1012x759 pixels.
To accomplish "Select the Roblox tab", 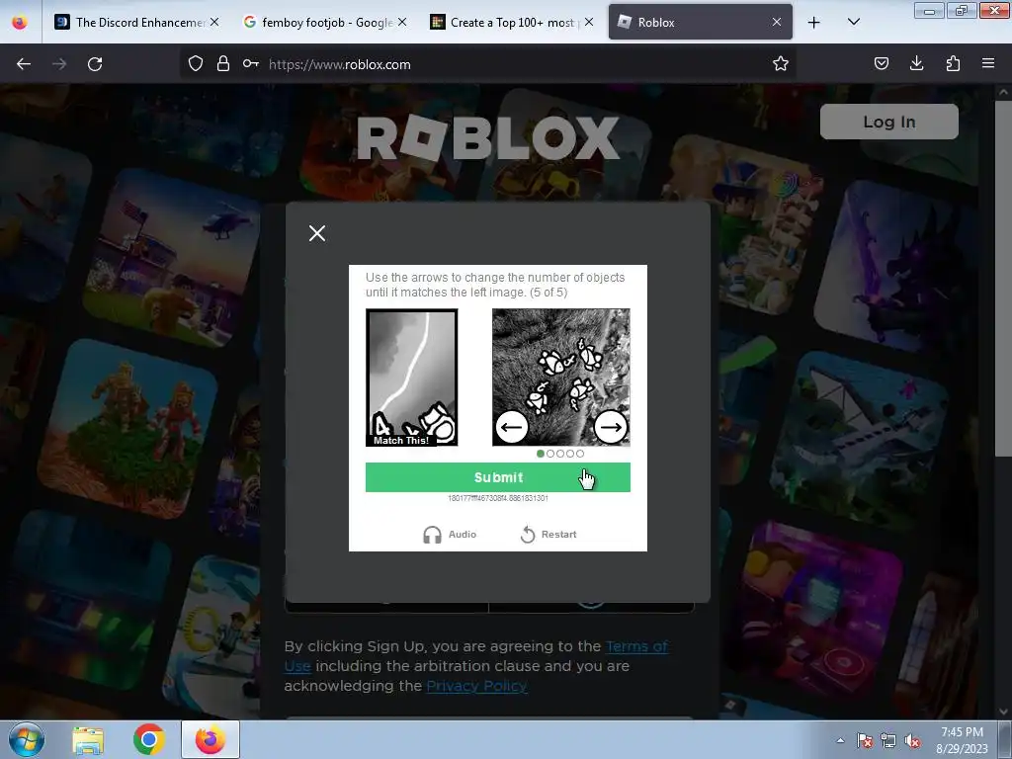I will tap(701, 22).
